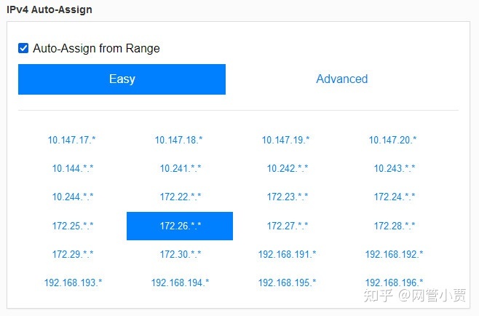Pick the 10.147.18.* range
The image size is (479, 316).
tap(178, 140)
